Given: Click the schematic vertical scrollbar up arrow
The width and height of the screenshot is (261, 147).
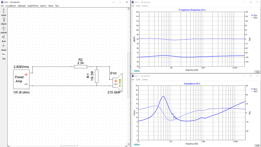Looking at the screenshot, I should (x=129, y=9).
